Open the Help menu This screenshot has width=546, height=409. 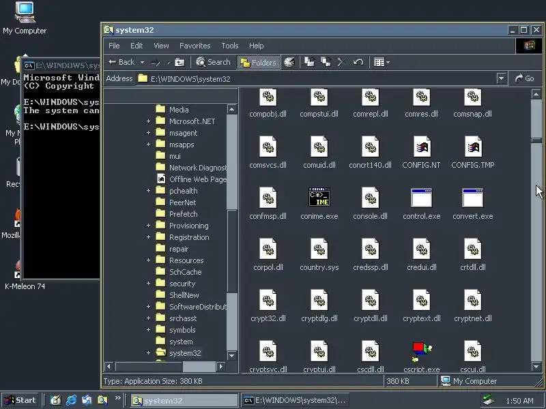click(x=257, y=46)
